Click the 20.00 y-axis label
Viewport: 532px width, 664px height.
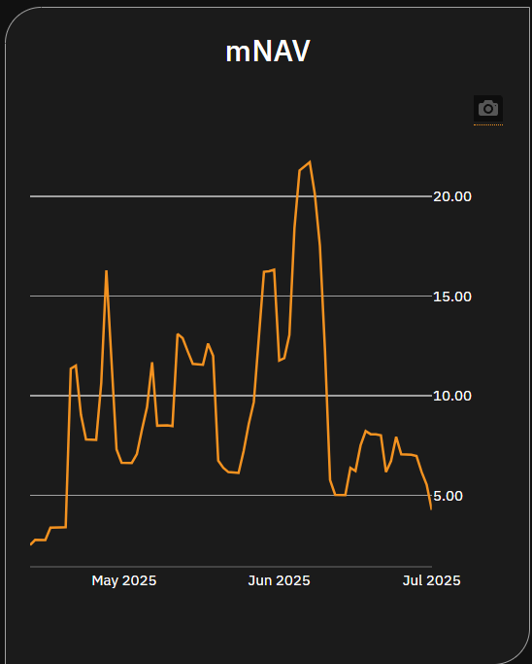(x=452, y=196)
